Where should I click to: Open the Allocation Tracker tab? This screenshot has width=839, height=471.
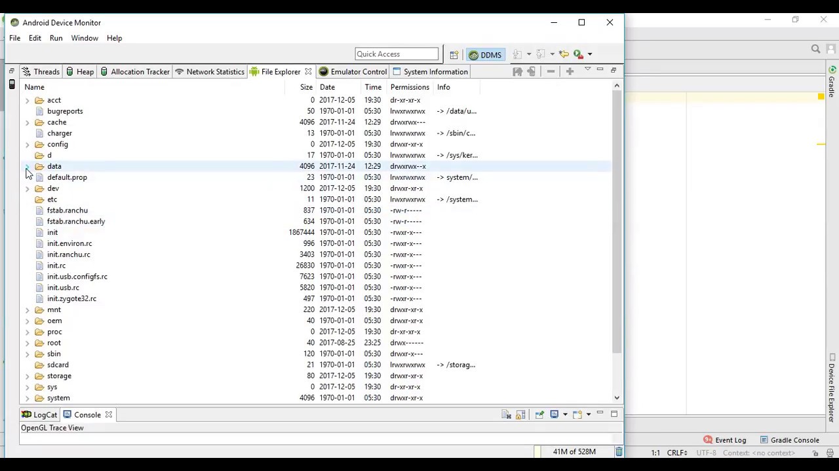coord(134,72)
